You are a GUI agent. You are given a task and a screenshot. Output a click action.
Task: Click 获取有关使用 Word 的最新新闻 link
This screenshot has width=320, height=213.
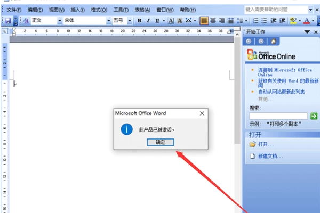coord(288,83)
